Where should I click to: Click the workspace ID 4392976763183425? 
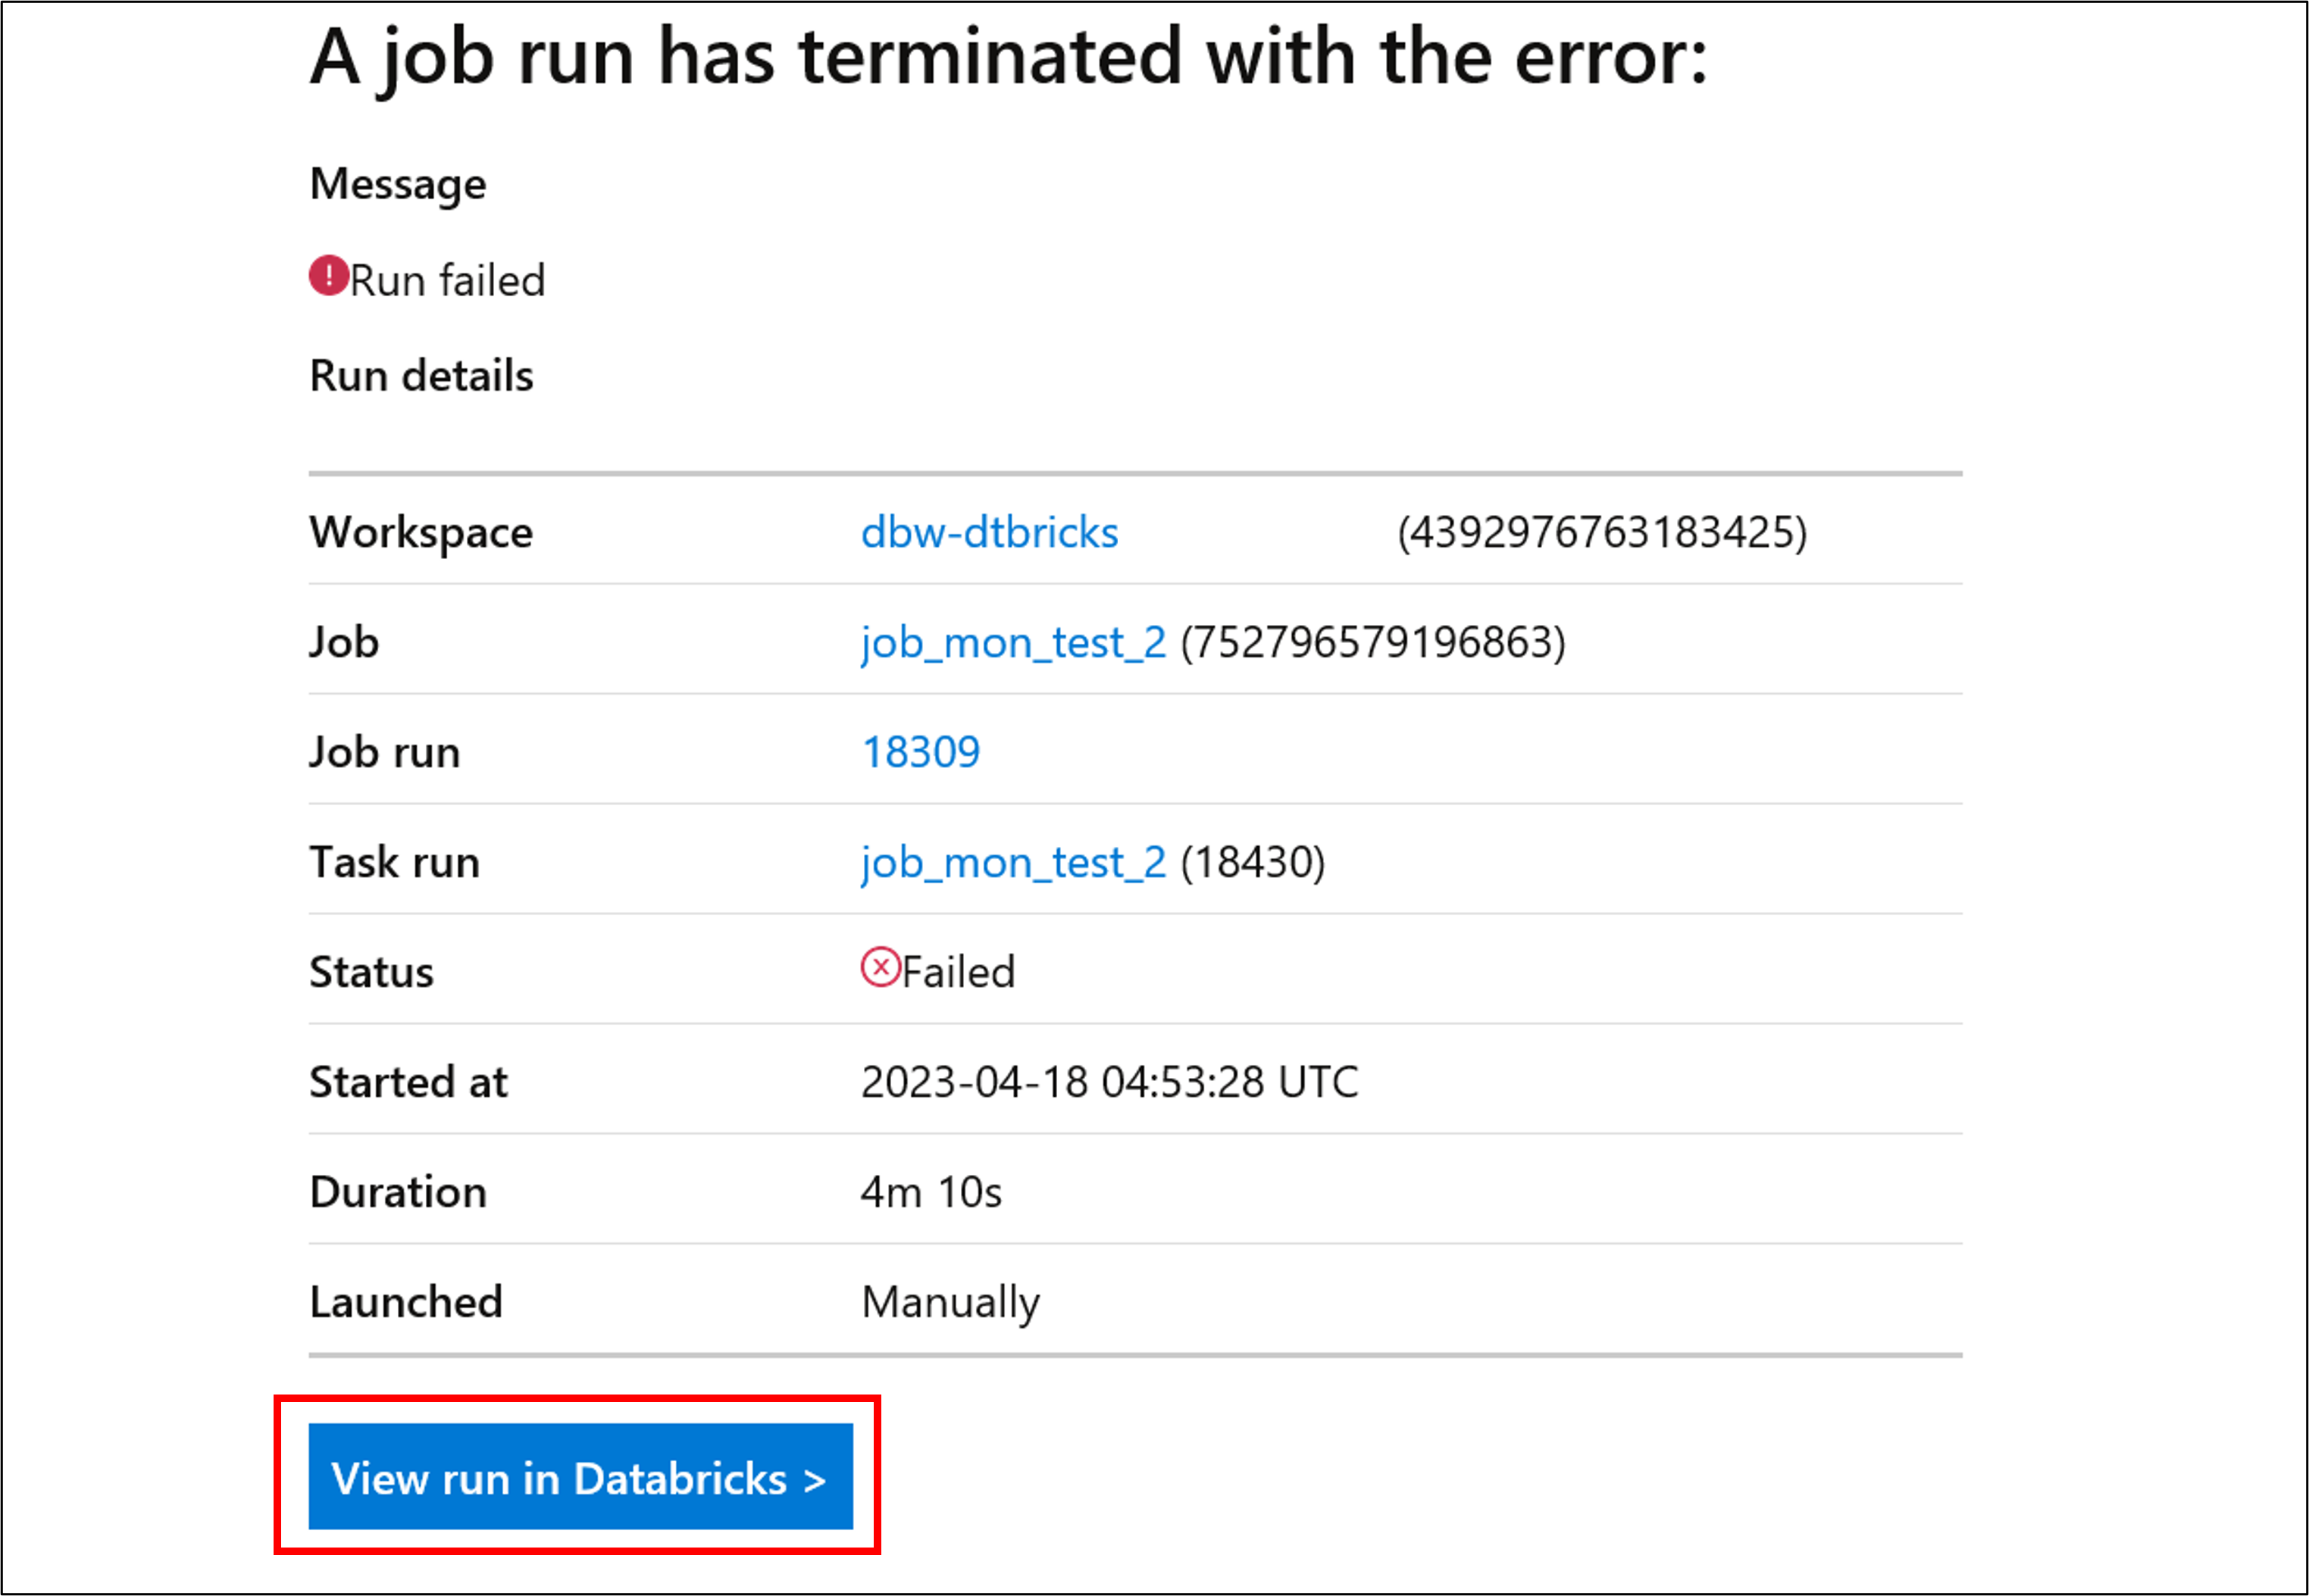1602,532
